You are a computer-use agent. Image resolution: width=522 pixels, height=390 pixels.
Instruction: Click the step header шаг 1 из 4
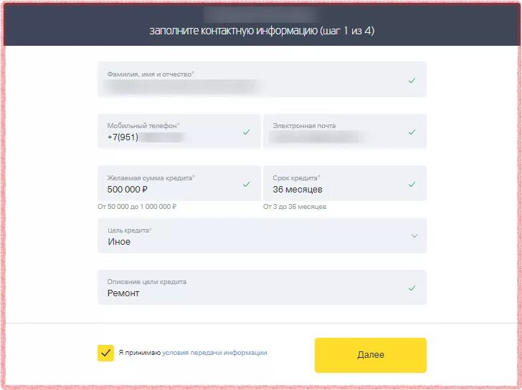point(347,31)
